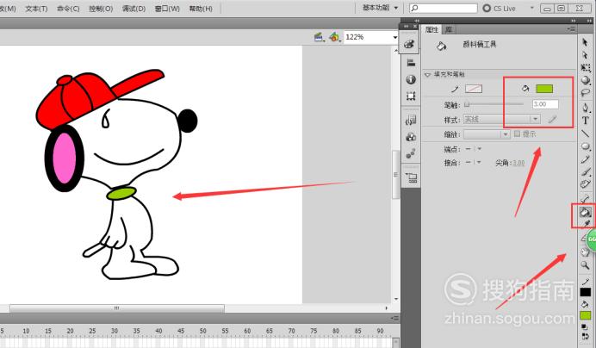Open the Align panel icon
The image size is (596, 348).
pyautogui.click(x=411, y=63)
